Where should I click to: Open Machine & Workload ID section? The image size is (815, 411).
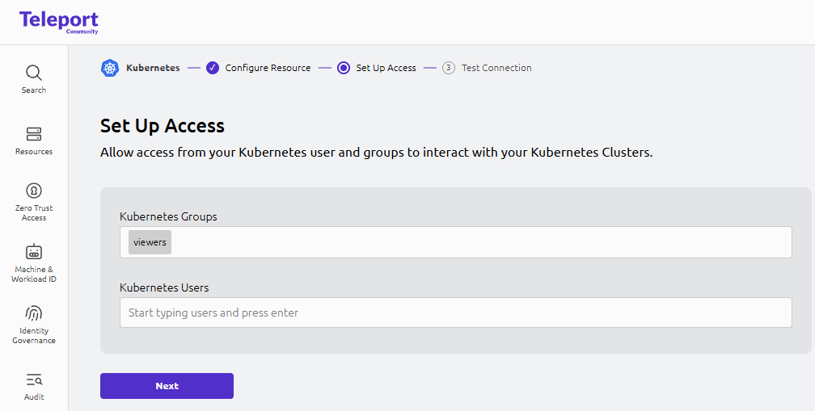point(34,262)
